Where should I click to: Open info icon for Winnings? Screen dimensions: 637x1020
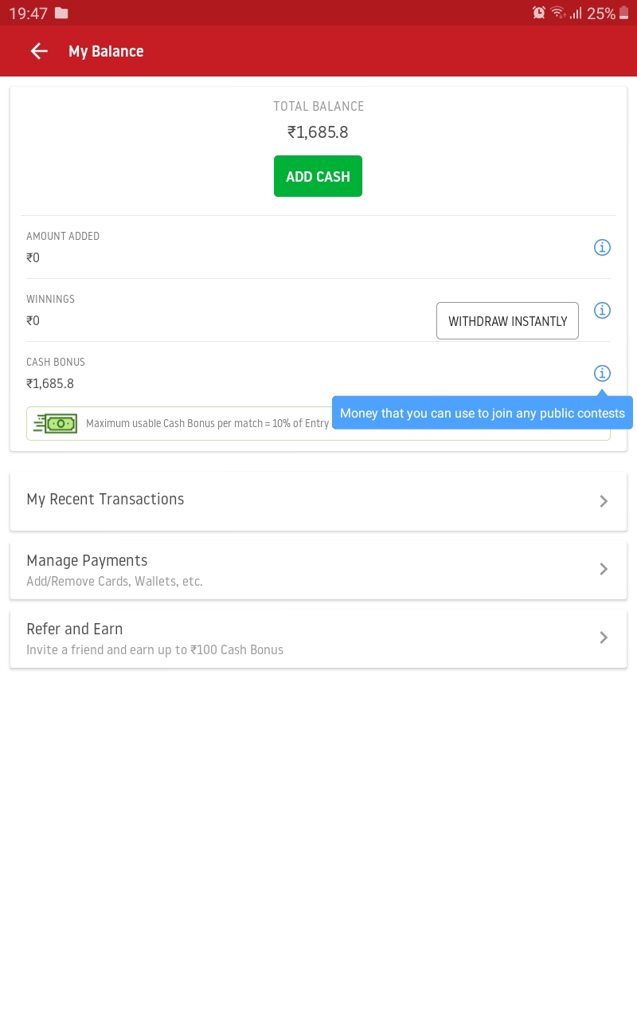(602, 311)
